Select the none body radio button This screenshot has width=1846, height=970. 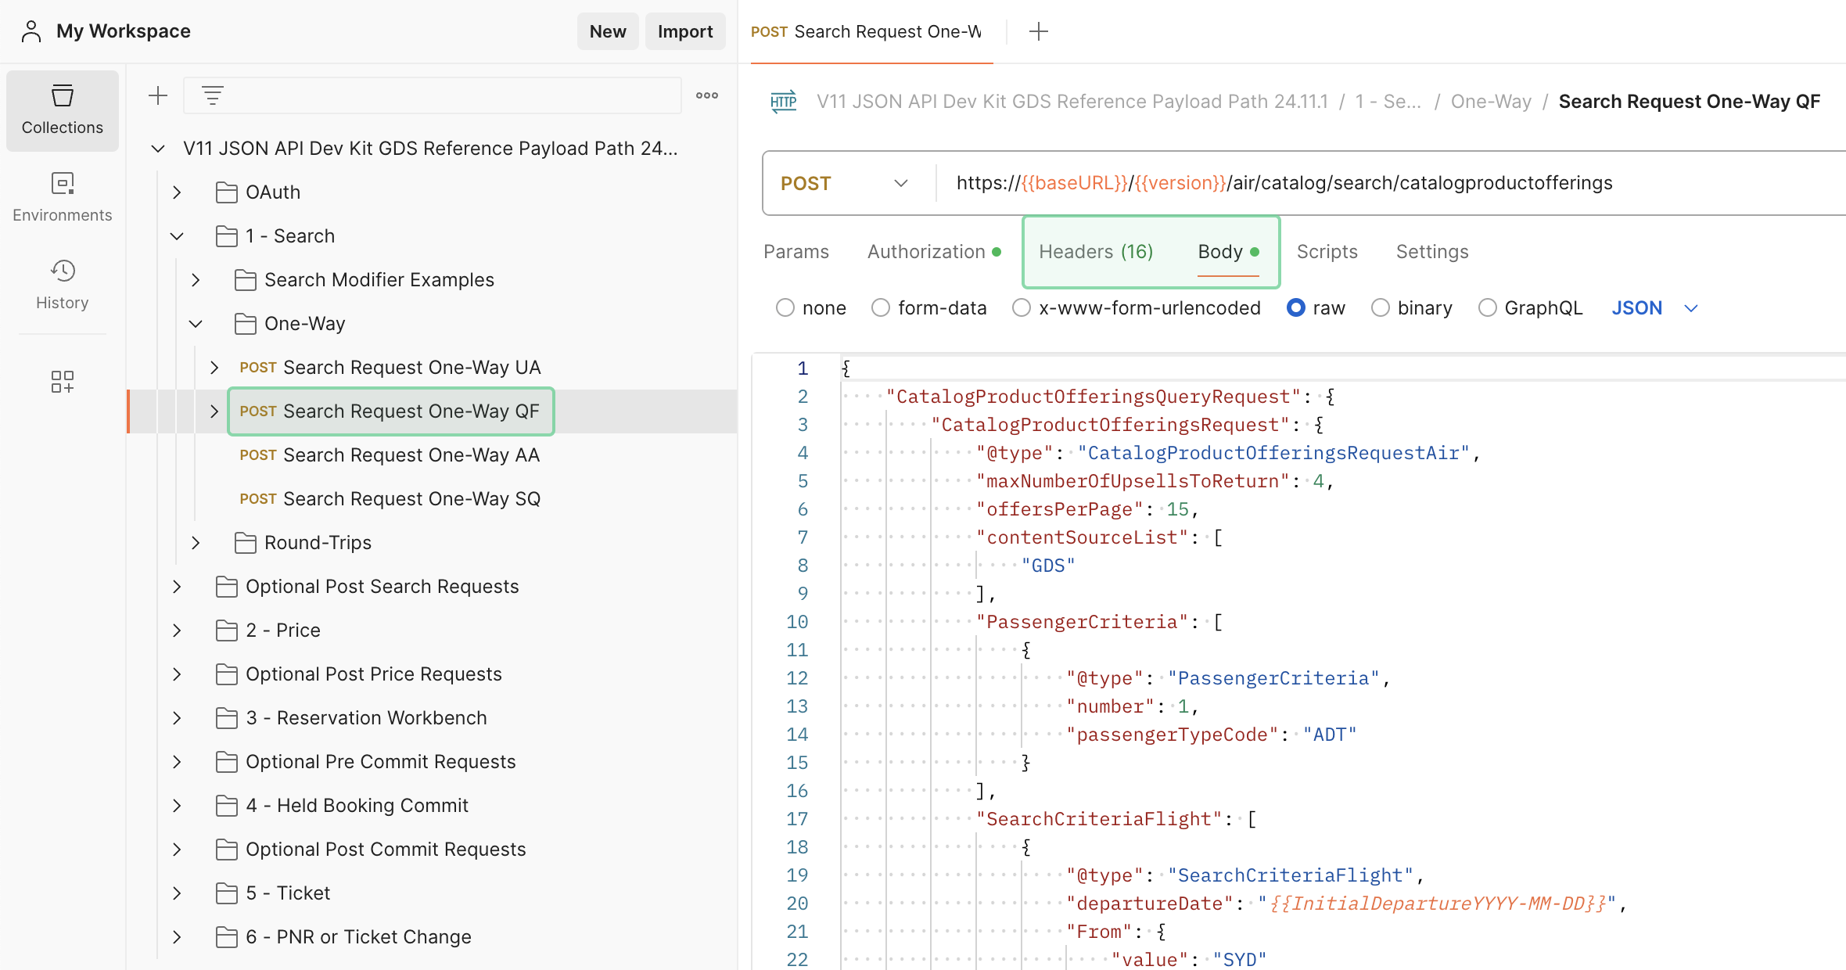[x=785, y=307]
